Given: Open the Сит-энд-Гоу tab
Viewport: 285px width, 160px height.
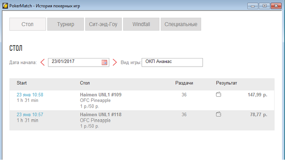Looking at the screenshot, I should coord(103,24).
